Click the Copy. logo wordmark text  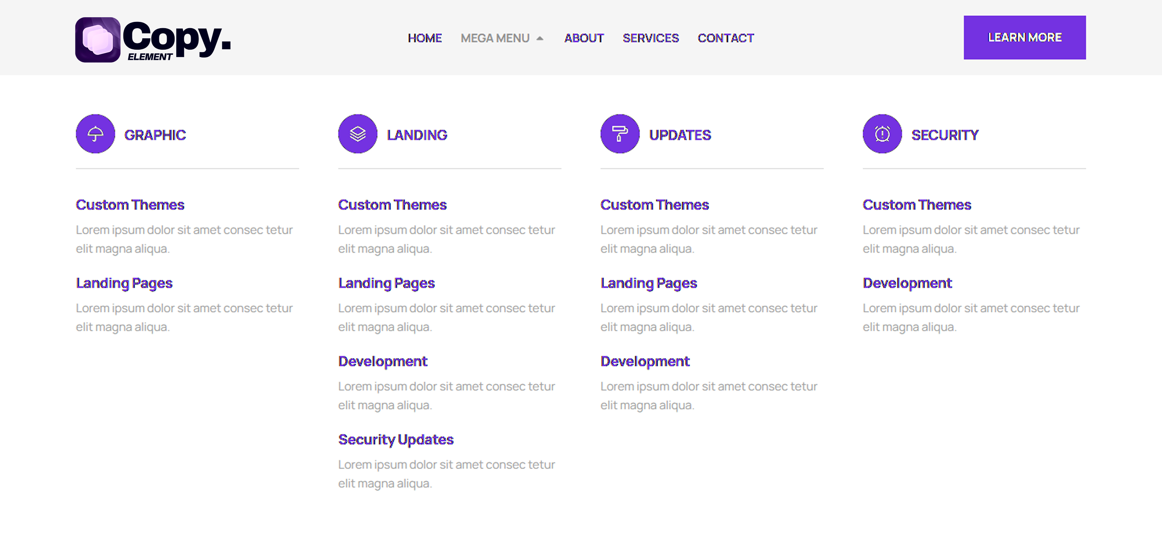coord(177,37)
